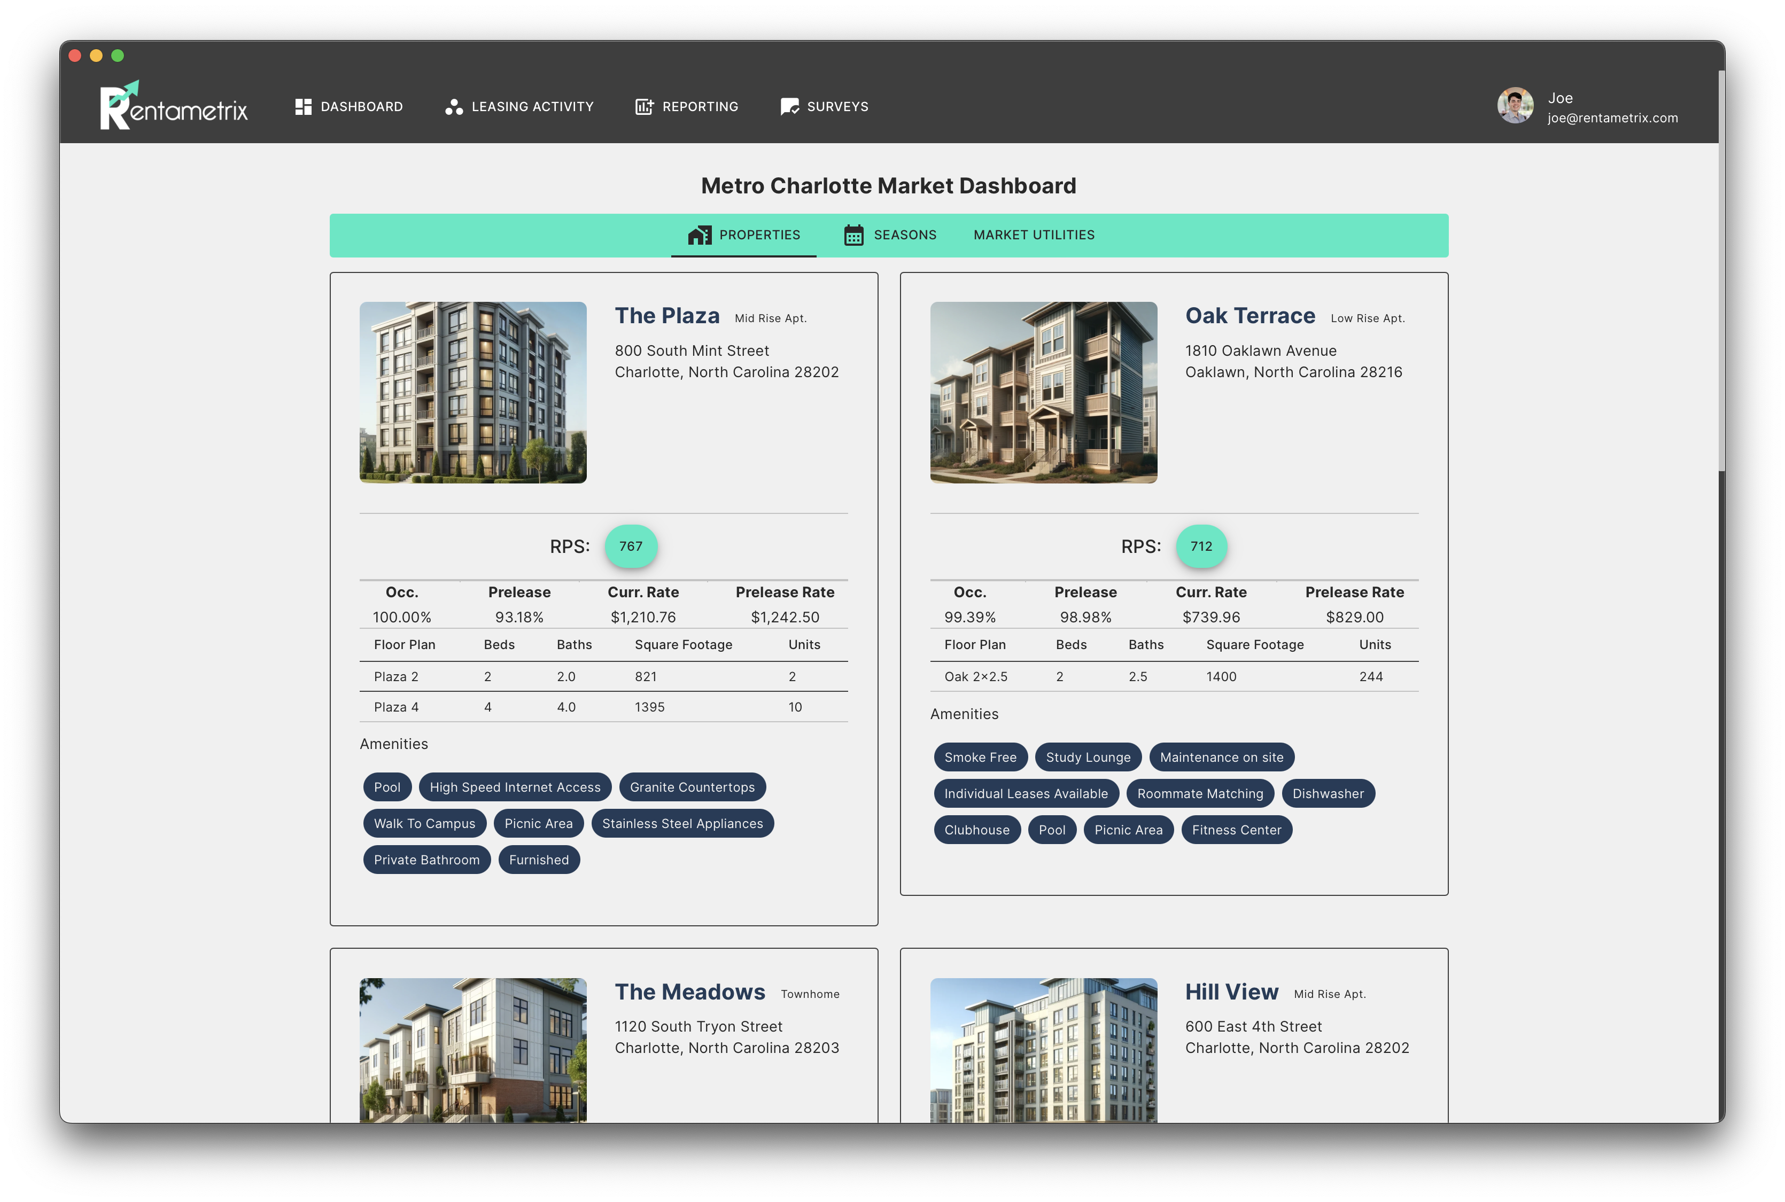The width and height of the screenshot is (1785, 1202).
Task: Select the High Speed Internet Access chip
Action: point(515,787)
